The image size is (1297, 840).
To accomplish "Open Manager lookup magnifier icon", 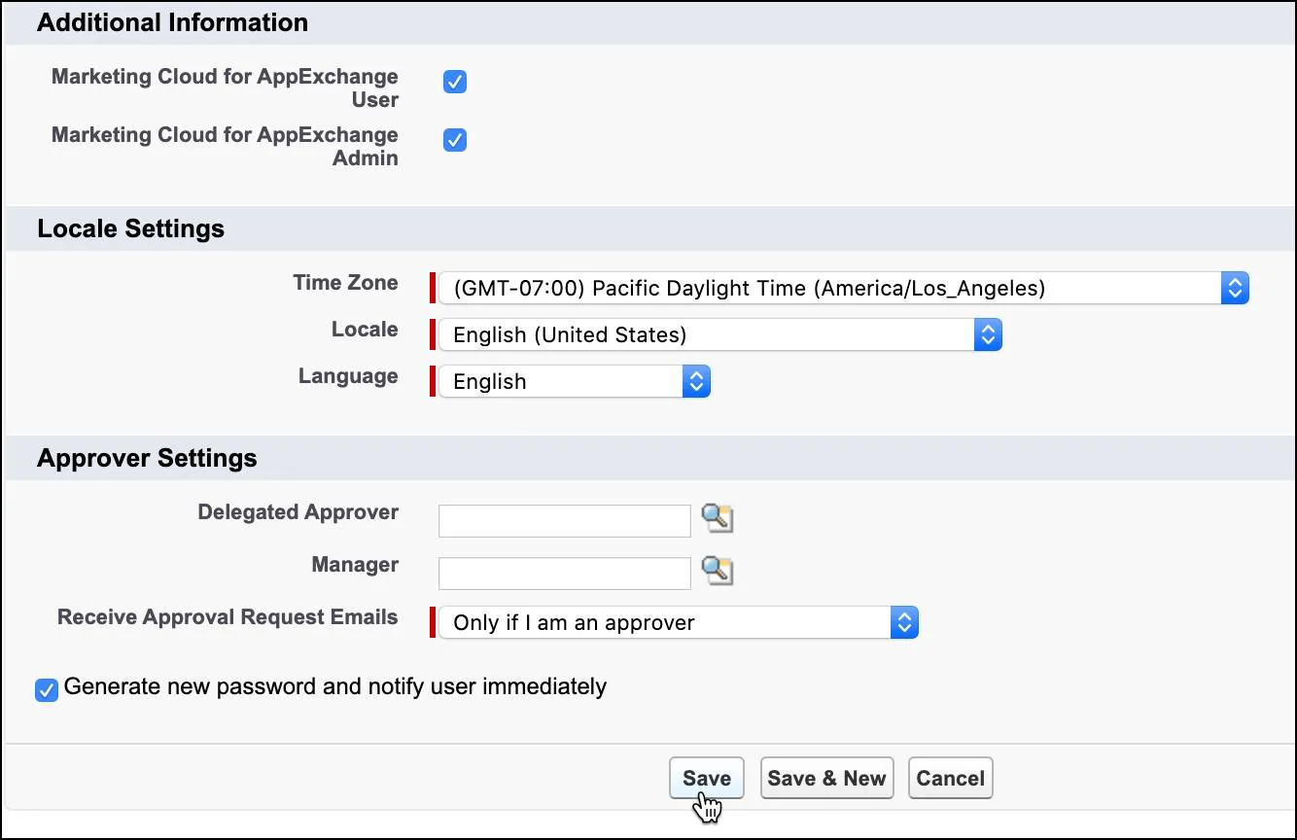I will click(x=718, y=572).
